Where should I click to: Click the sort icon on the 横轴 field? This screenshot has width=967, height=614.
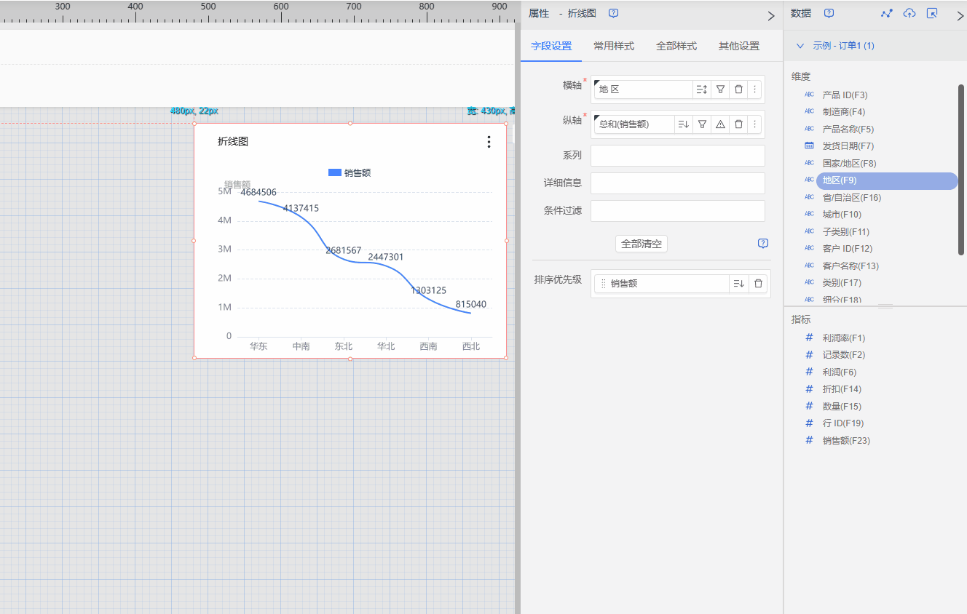tap(701, 89)
